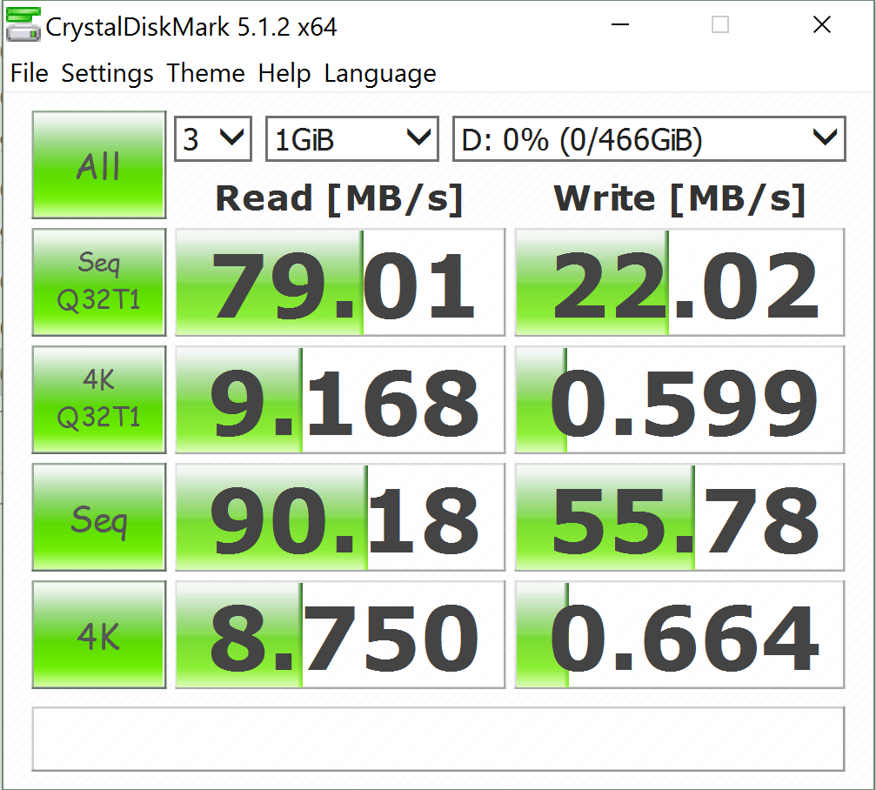The width and height of the screenshot is (876, 790).
Task: Click the Seq Q32T1 read result 79.01
Action: click(340, 282)
